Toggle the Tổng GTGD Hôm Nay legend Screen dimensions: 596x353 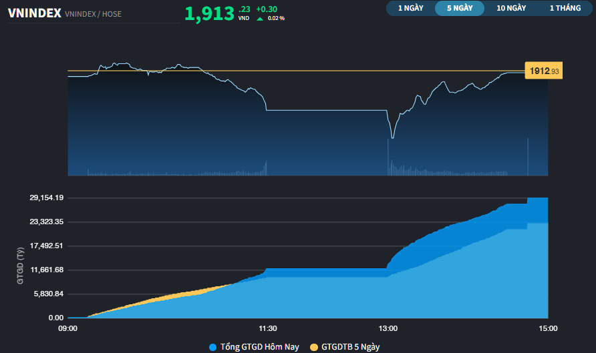tap(254, 347)
